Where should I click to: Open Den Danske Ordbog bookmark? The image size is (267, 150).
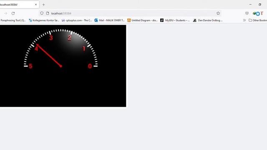pyautogui.click(x=208, y=20)
